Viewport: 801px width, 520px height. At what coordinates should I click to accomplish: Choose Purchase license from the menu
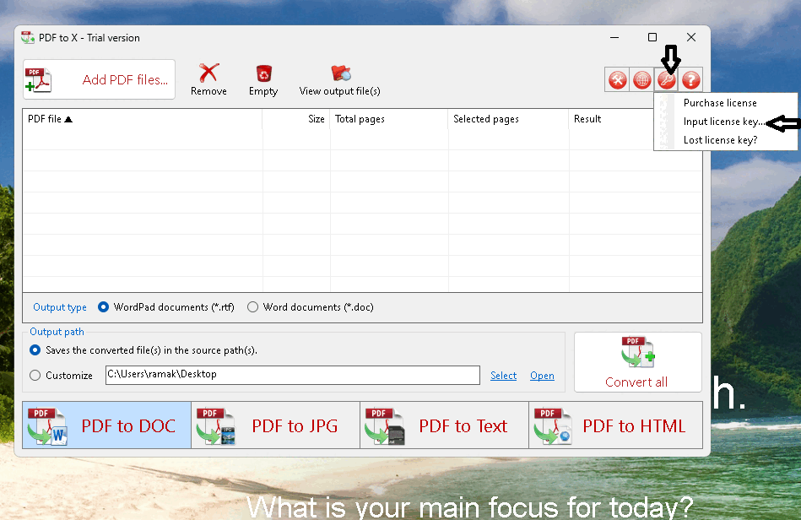click(720, 103)
